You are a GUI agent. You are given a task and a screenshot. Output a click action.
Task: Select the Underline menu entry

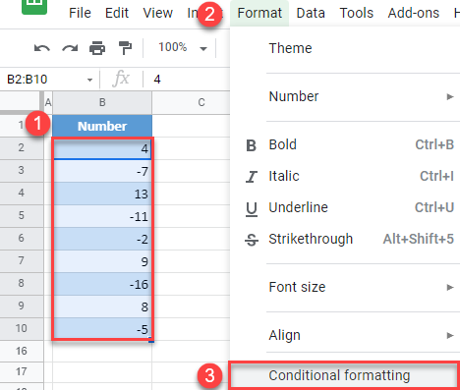click(345, 207)
